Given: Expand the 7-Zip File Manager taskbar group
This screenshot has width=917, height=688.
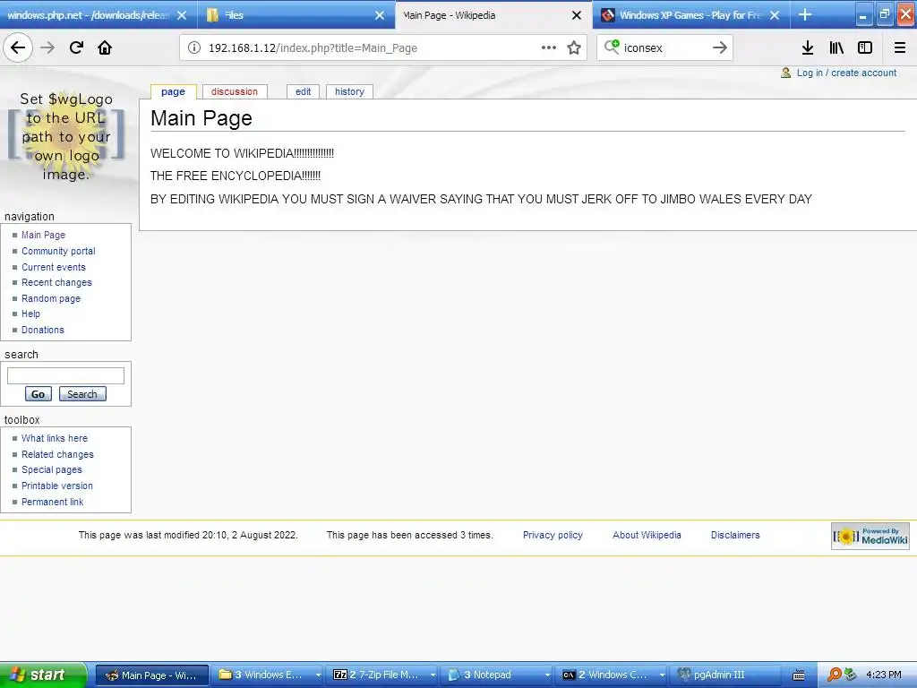Looking at the screenshot, I should (433, 675).
